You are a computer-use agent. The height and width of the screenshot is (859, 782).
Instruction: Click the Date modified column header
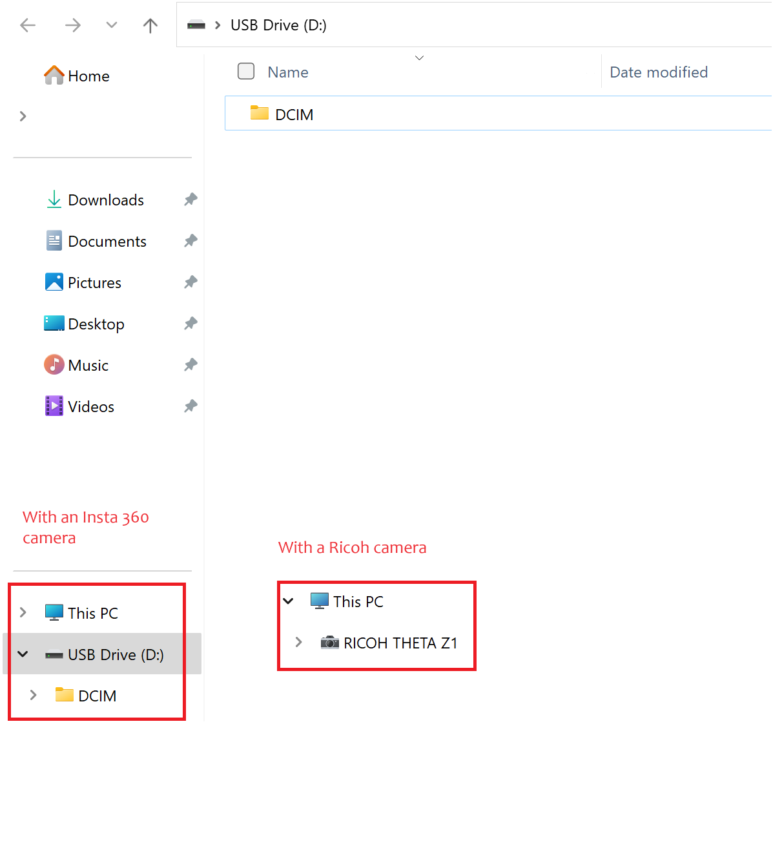point(658,72)
